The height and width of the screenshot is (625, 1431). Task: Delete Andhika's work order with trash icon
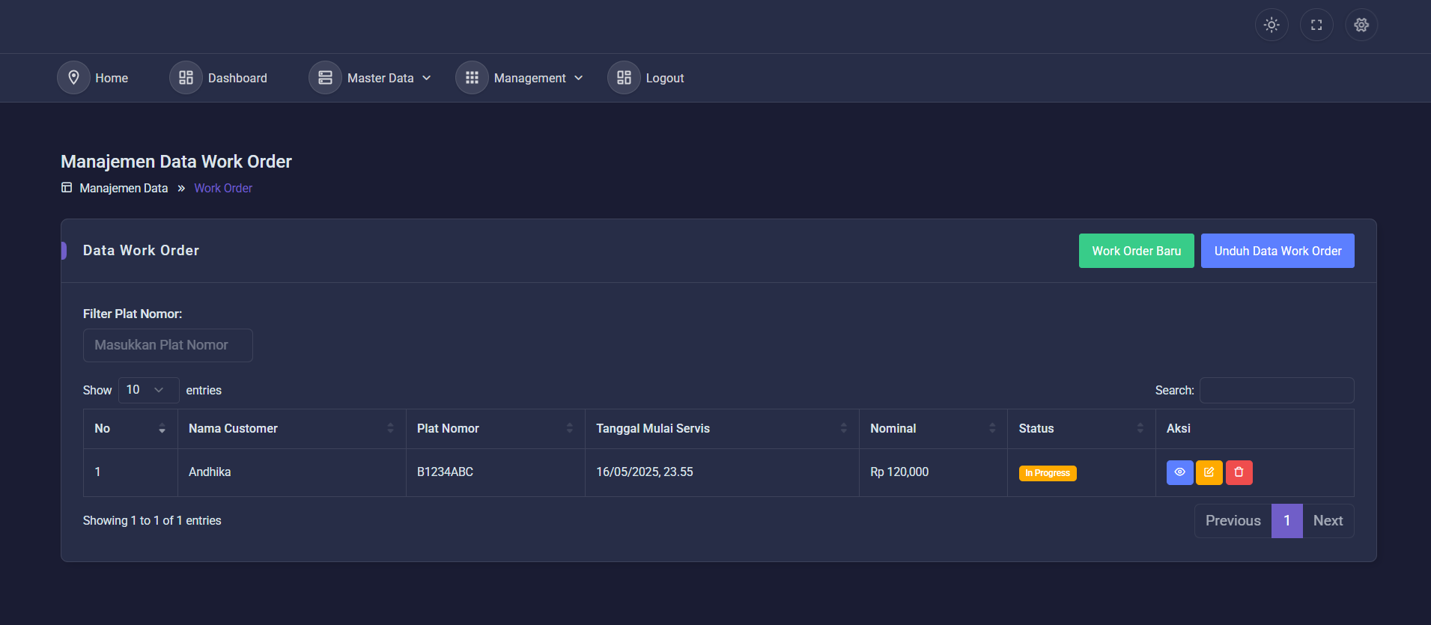1239,472
